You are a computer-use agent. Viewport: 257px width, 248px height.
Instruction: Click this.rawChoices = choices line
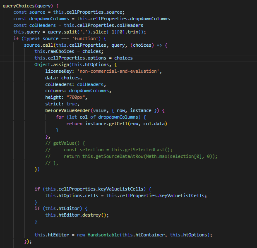pos(69,51)
